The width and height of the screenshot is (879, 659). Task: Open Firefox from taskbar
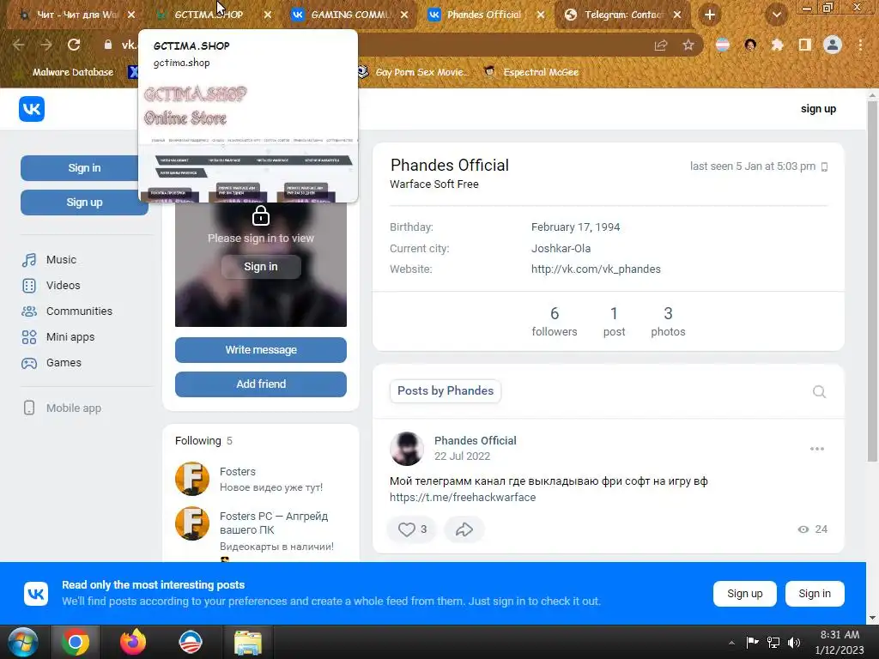point(133,642)
